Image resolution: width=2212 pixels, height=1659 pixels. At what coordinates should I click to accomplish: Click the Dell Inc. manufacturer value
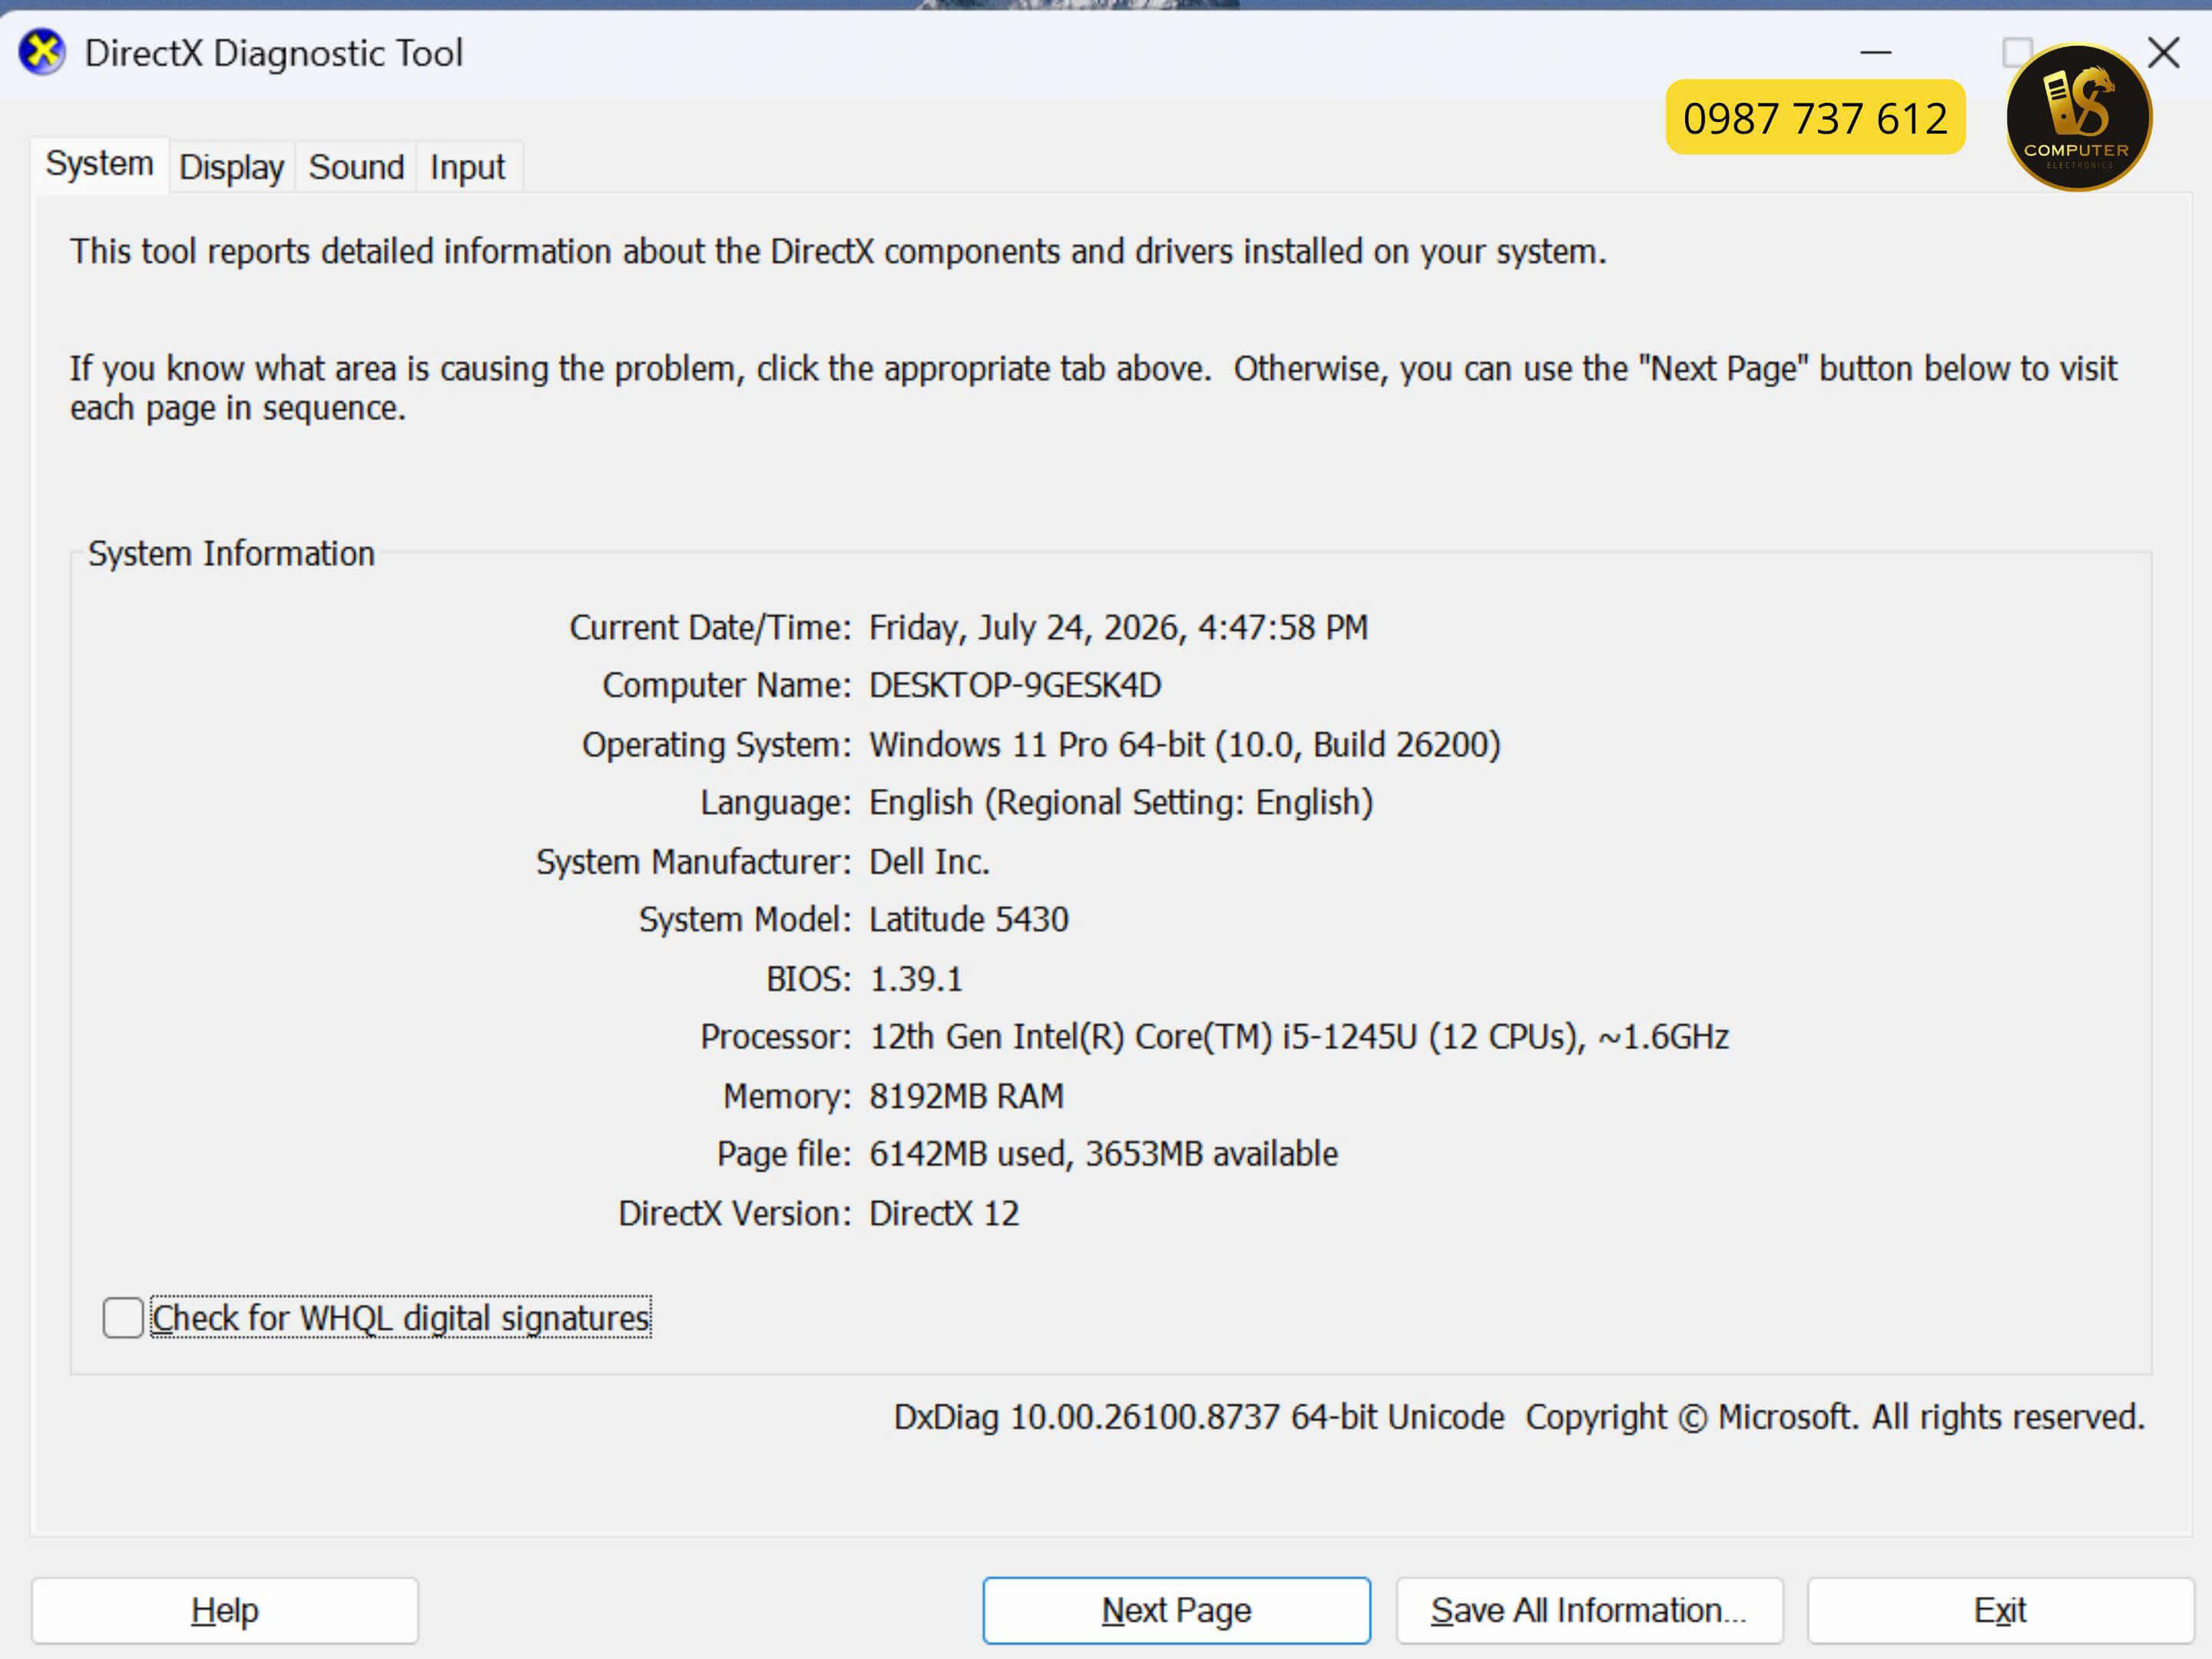(929, 861)
